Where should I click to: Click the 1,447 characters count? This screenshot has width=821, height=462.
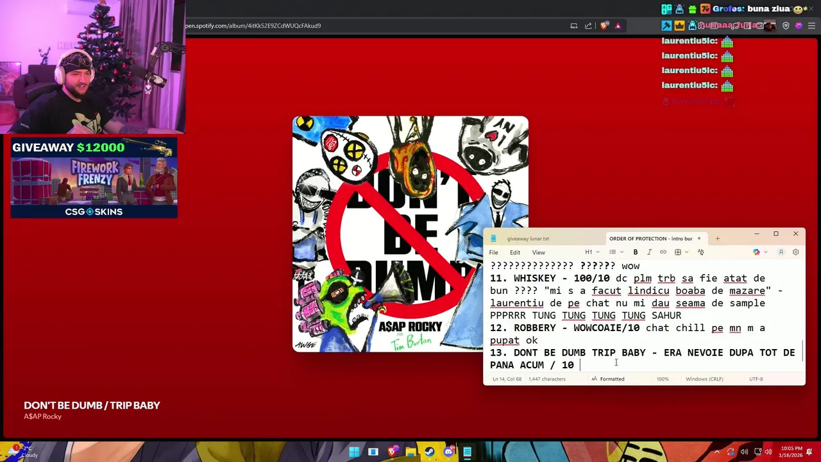tap(547, 379)
